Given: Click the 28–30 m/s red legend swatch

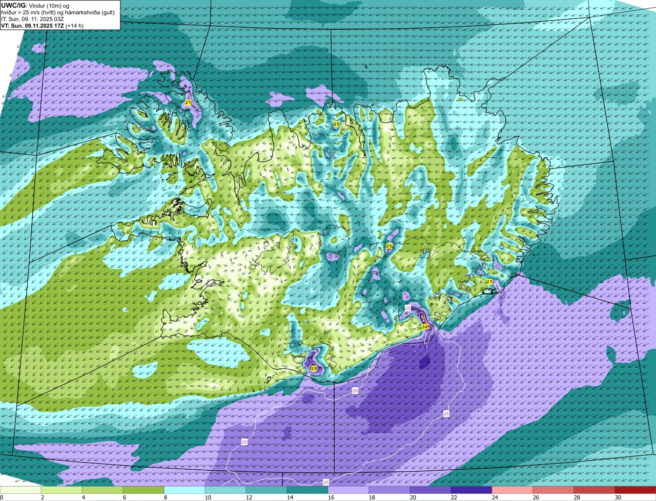Looking at the screenshot, I should coord(595,490).
